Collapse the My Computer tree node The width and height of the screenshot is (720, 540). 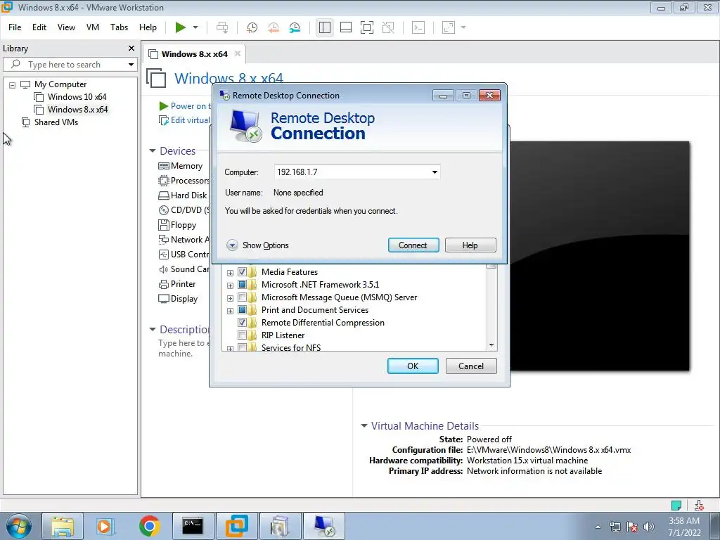click(x=13, y=85)
